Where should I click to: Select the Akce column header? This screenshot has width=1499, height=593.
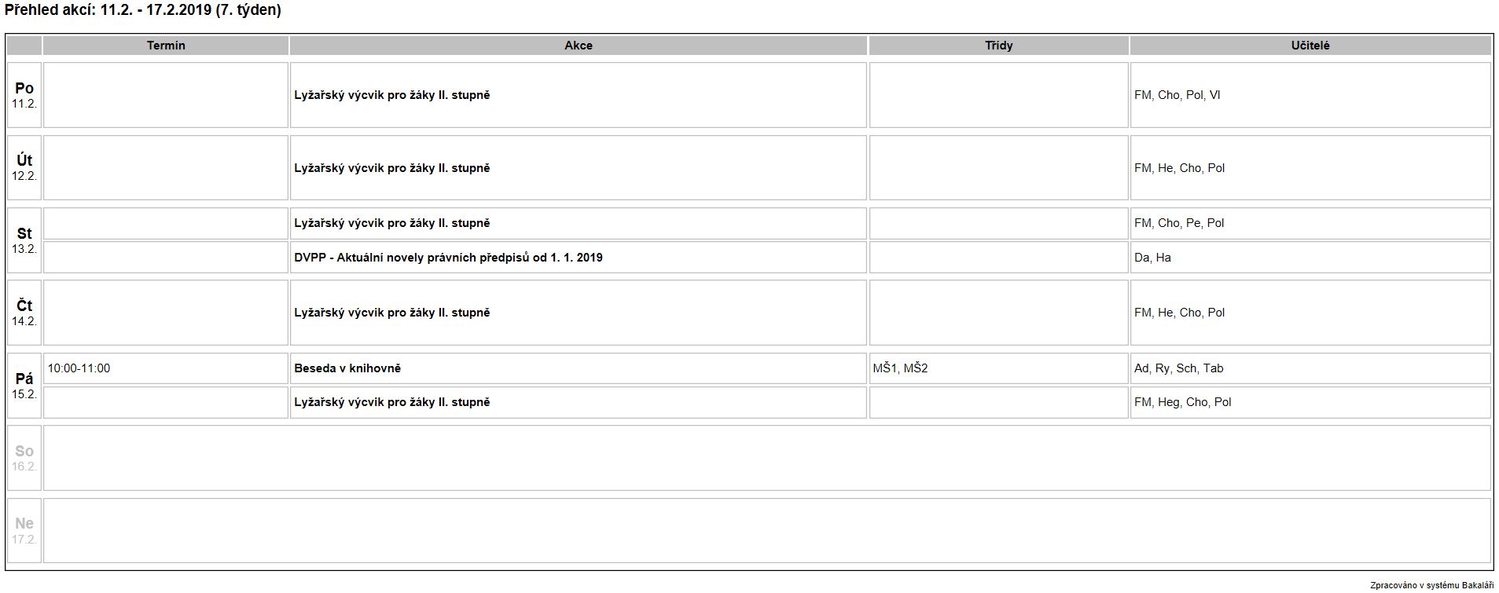(x=579, y=46)
